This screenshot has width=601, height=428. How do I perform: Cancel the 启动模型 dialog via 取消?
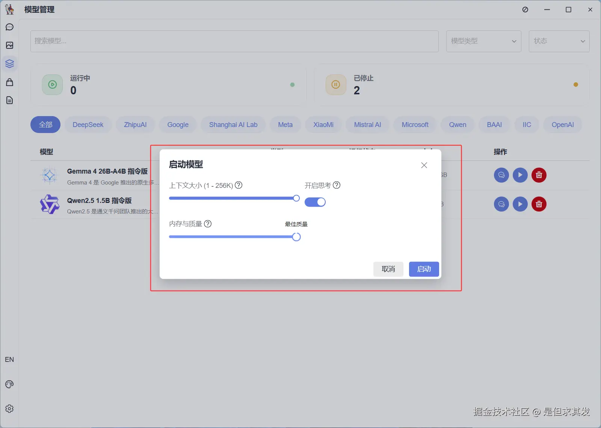point(388,269)
